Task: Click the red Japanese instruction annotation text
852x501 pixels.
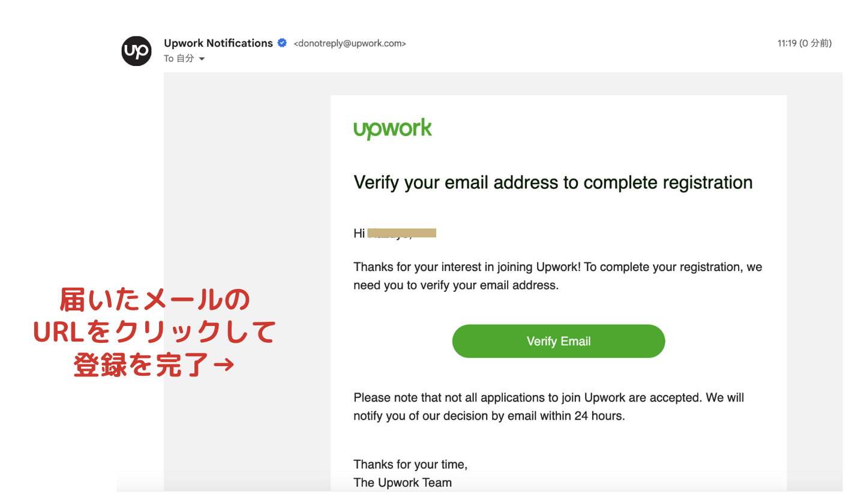Action: [x=154, y=332]
